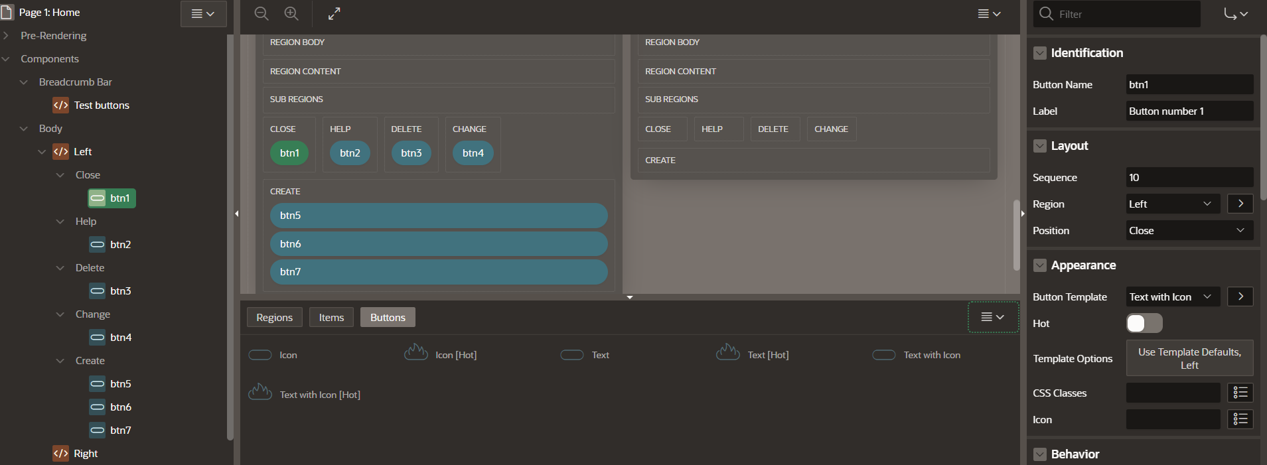Select the btn7 icon in tree
This screenshot has height=465, width=1267.
click(98, 430)
